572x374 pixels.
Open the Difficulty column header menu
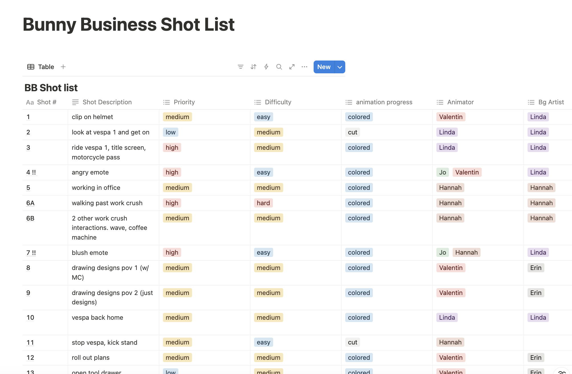click(x=296, y=102)
